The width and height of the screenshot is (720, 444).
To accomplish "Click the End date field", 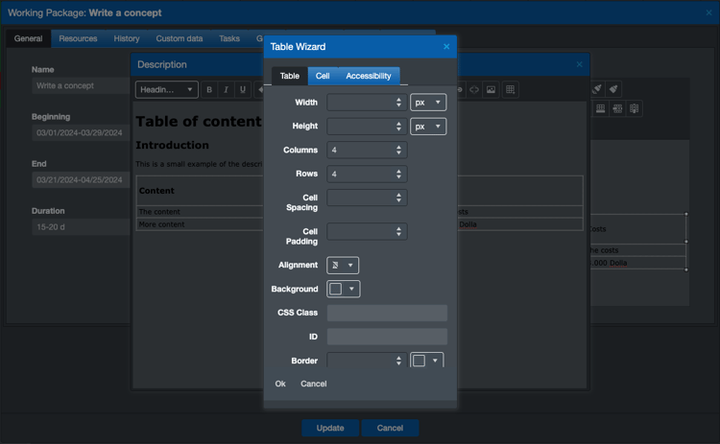I will click(81, 179).
